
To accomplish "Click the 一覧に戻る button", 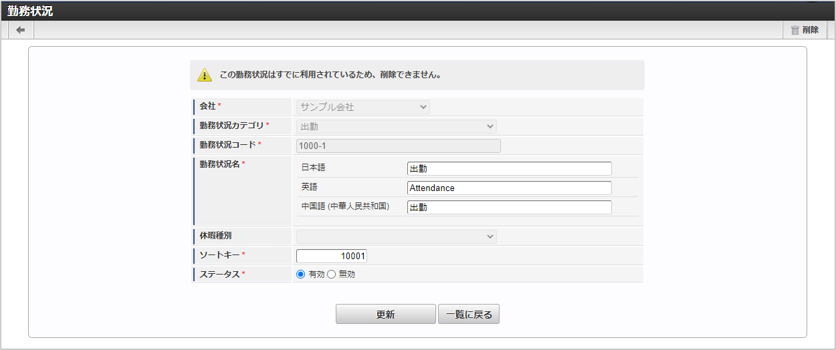I will pyautogui.click(x=468, y=315).
